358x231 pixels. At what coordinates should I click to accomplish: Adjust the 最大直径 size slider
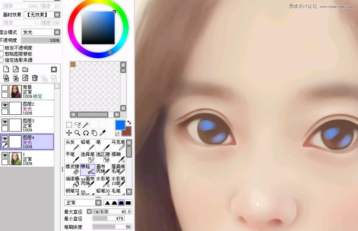[x=112, y=212]
